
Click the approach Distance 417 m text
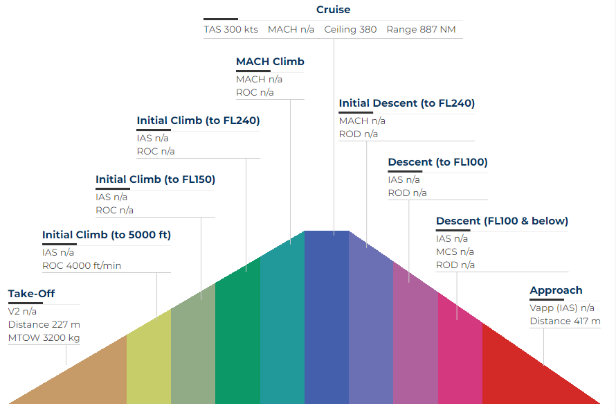pos(565,321)
